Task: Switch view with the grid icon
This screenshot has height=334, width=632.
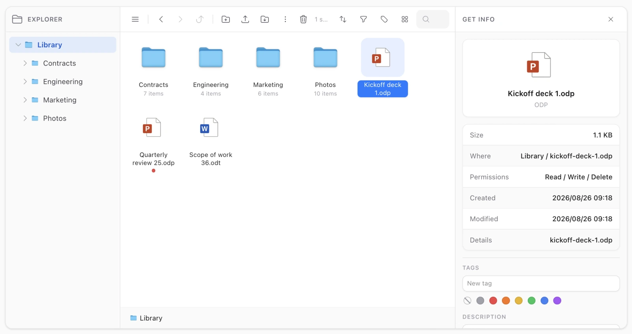Action: click(x=404, y=19)
